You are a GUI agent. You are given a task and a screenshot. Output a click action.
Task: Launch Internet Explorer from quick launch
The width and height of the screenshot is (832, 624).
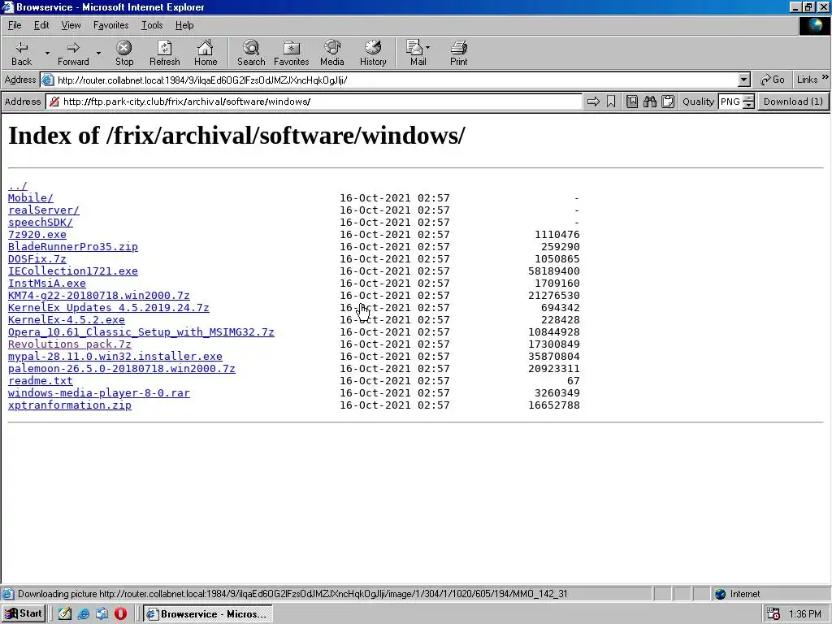click(84, 614)
